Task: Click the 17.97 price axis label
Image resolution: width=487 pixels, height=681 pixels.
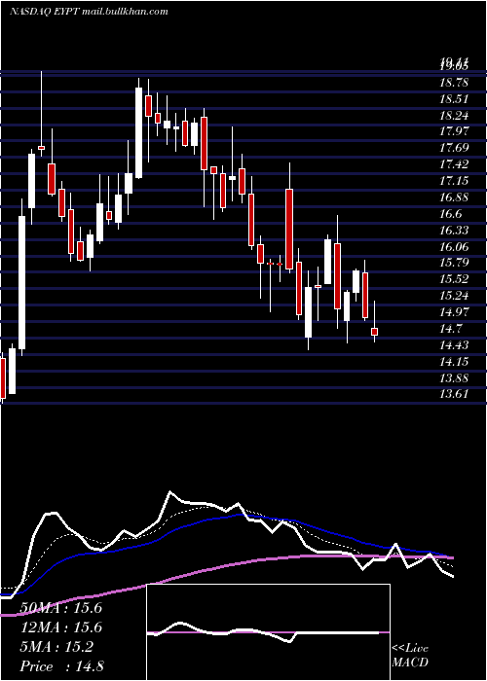Action: 454,131
